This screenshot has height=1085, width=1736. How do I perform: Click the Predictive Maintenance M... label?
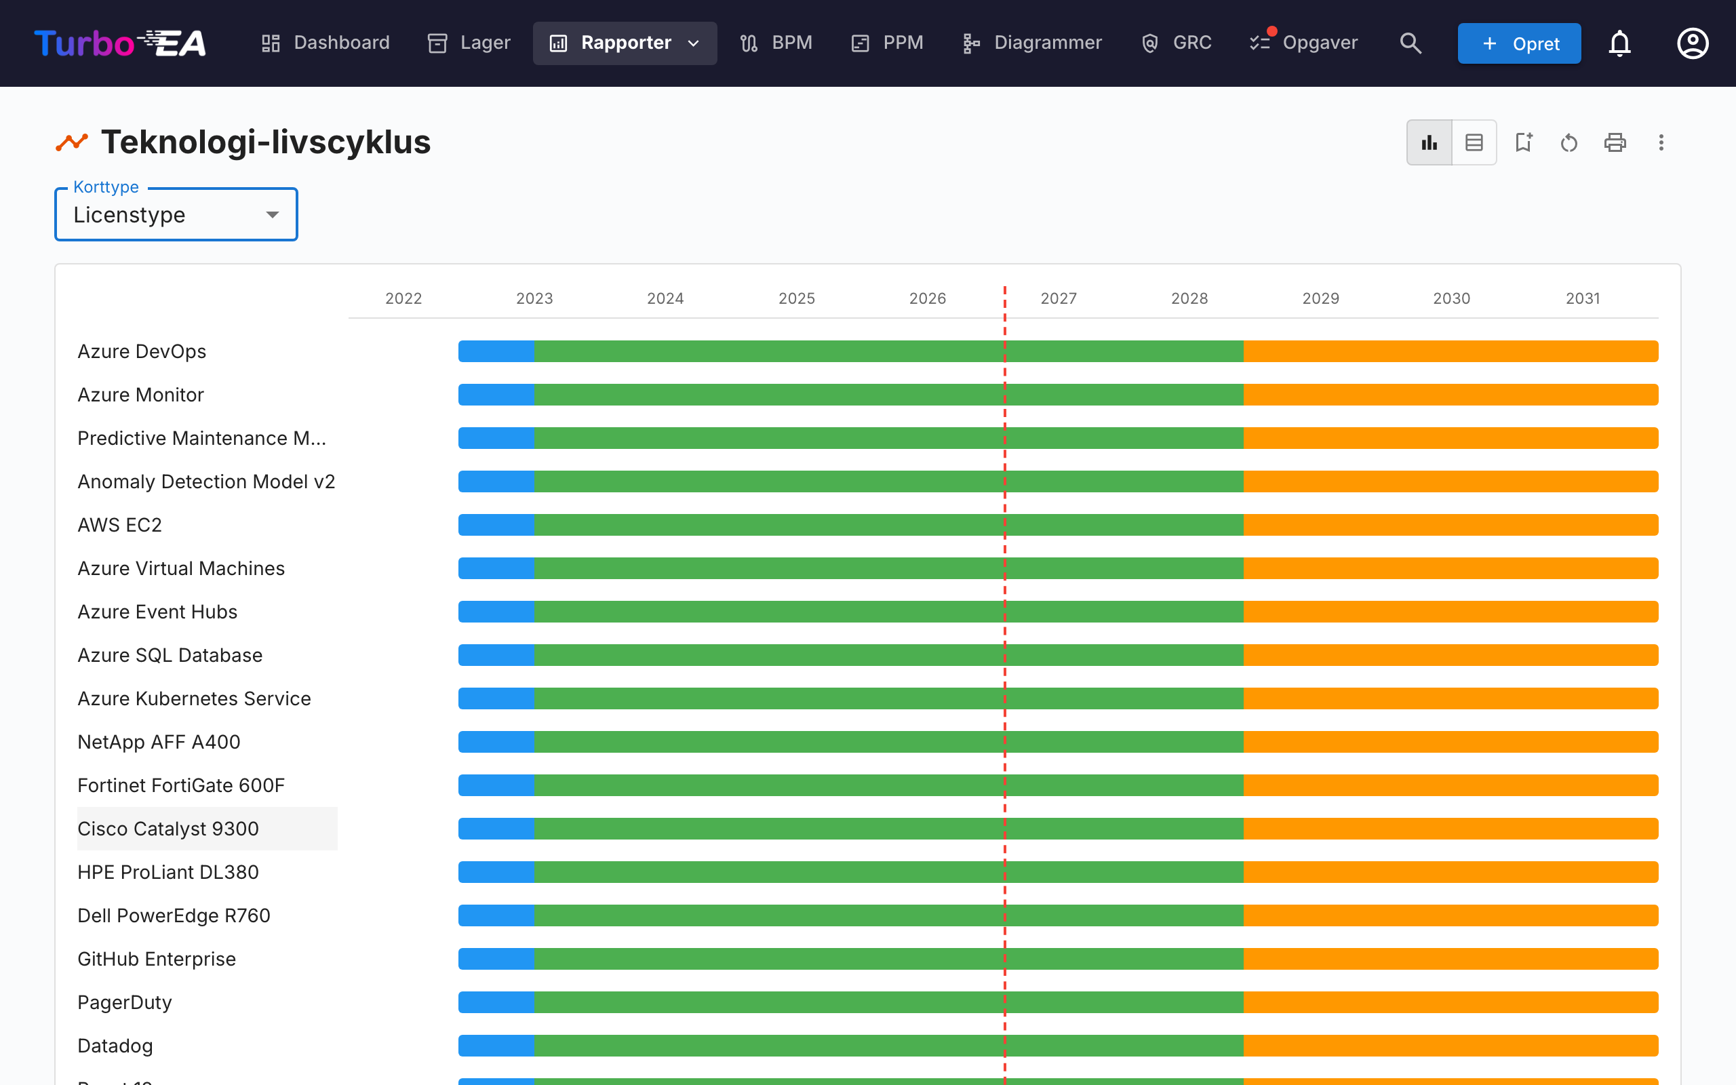(x=202, y=439)
